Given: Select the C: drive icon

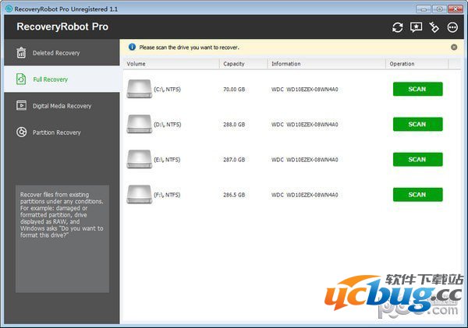Looking at the screenshot, I should pyautogui.click(x=138, y=89).
